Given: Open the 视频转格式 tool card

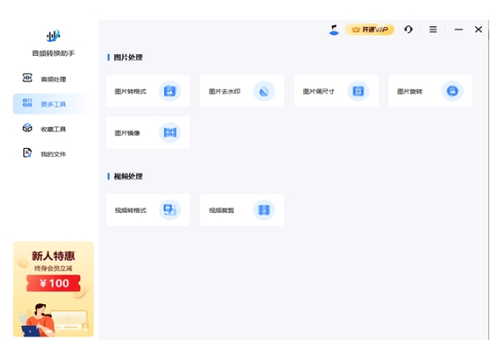Looking at the screenshot, I should click(148, 210).
